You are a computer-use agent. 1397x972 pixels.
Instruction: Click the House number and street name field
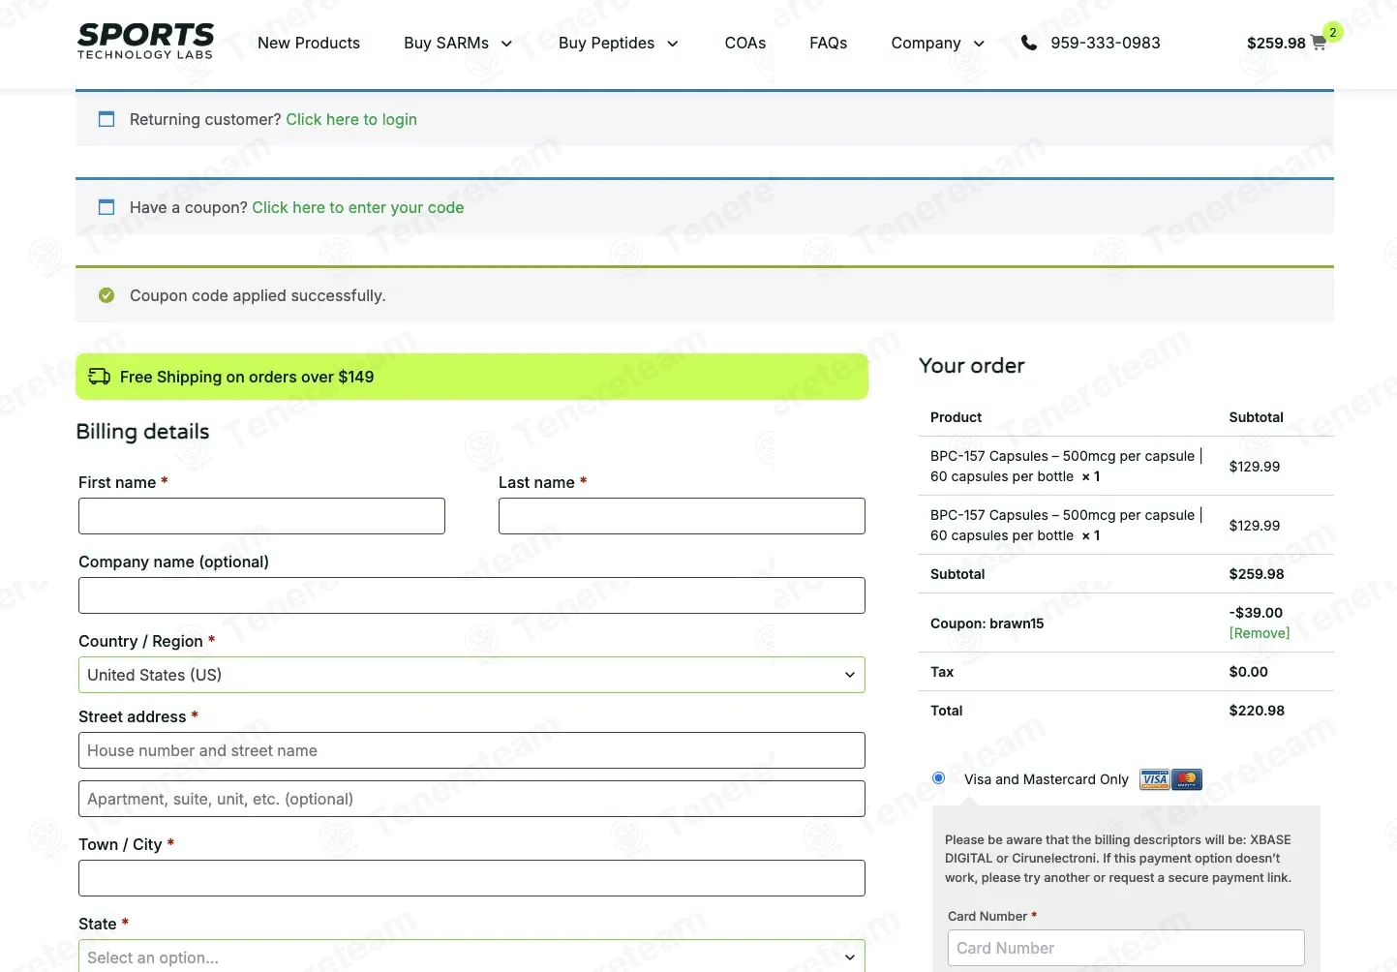[471, 750]
